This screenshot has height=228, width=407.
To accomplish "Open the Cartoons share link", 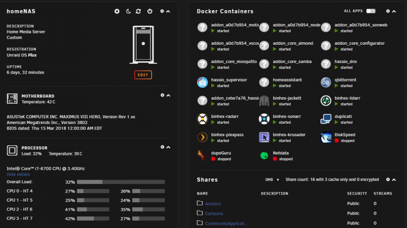I will pos(214,213).
